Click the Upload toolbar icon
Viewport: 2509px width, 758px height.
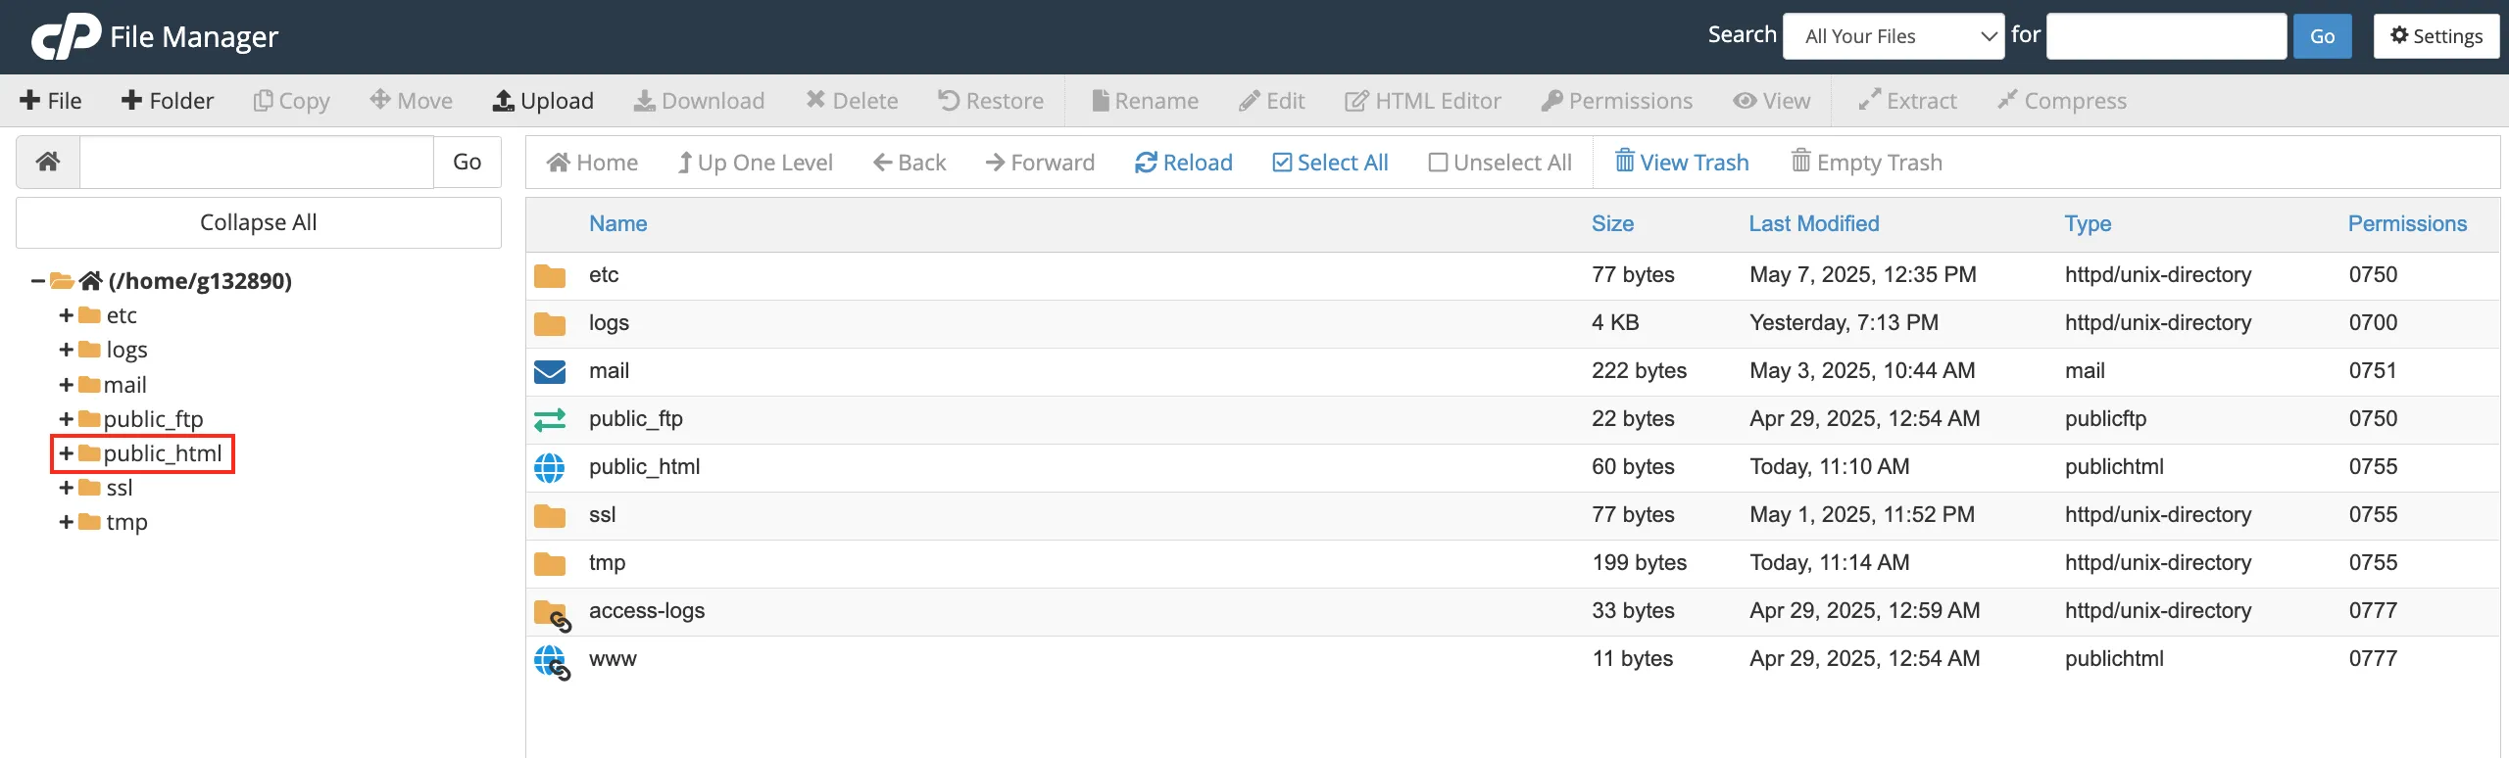coord(504,101)
